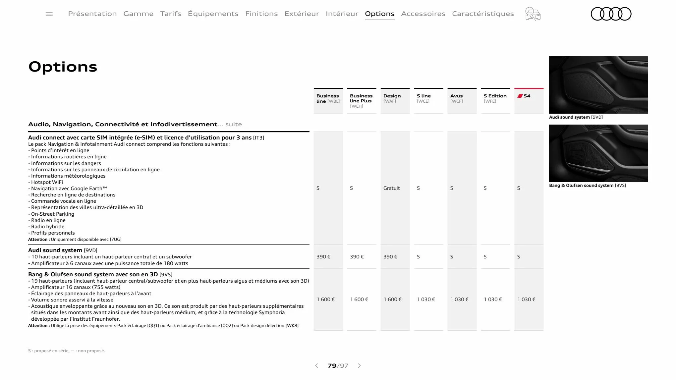Click Points d'intérêt en ligne bullet

(x=59, y=150)
